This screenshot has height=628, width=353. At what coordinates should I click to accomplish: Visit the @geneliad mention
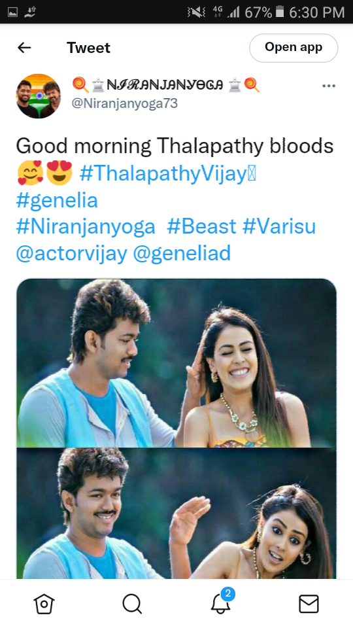[x=182, y=253]
